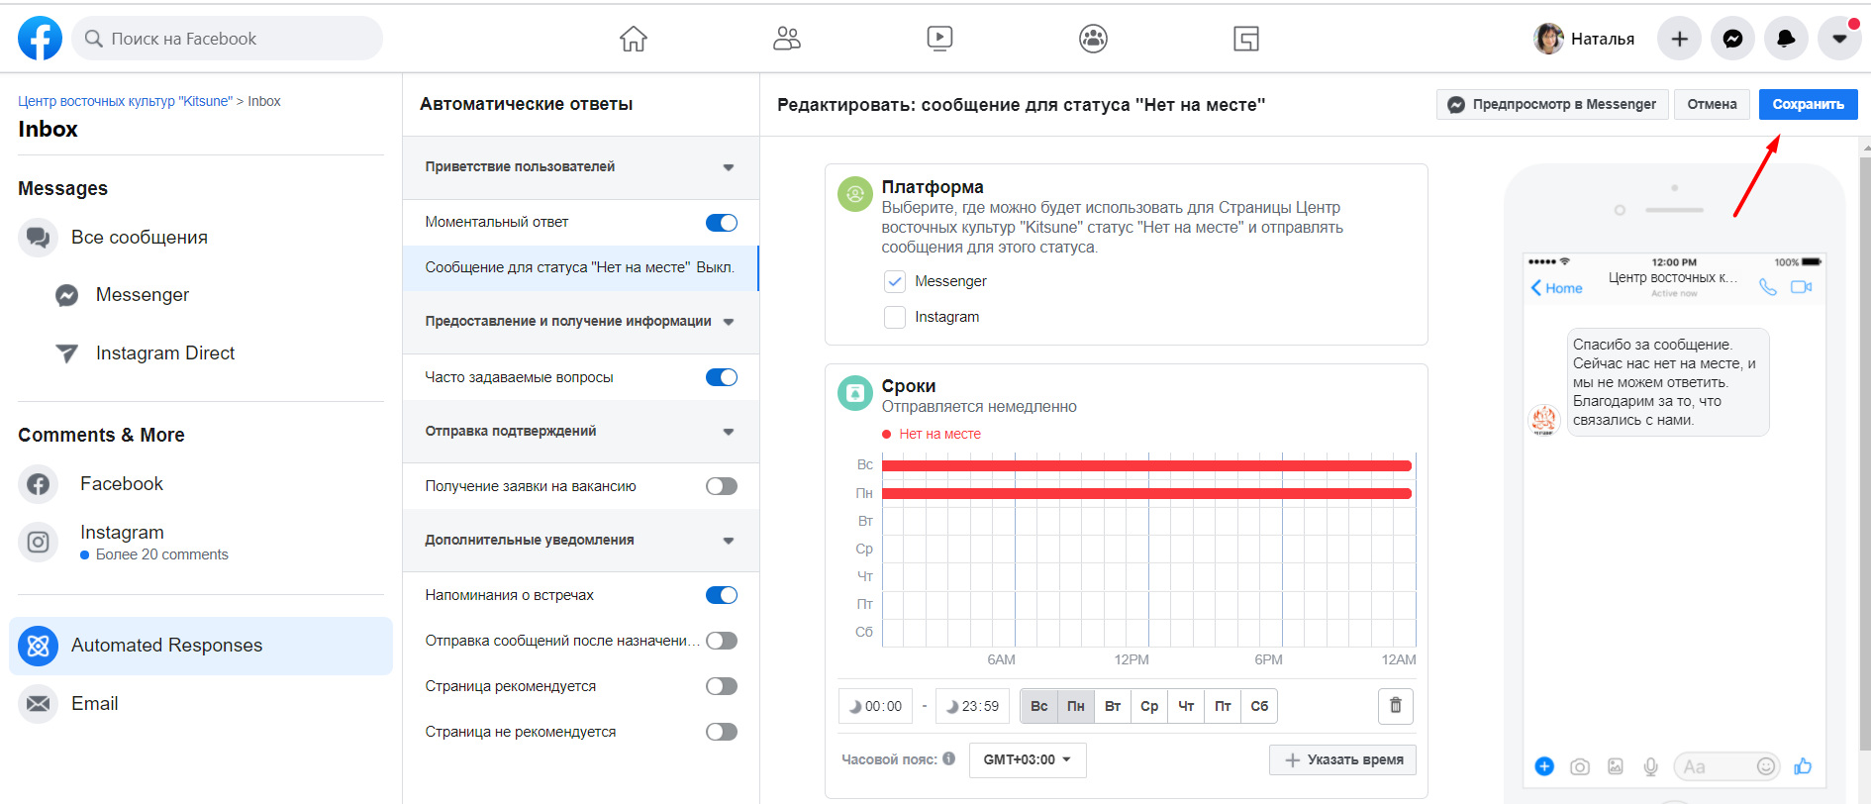1871x804 pixels.
Task: Click Отмена button
Action: point(1712,105)
